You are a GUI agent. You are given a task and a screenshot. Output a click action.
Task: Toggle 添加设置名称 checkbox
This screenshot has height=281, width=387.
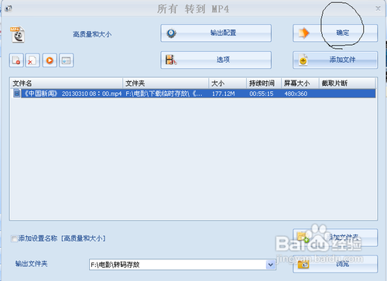[14, 238]
